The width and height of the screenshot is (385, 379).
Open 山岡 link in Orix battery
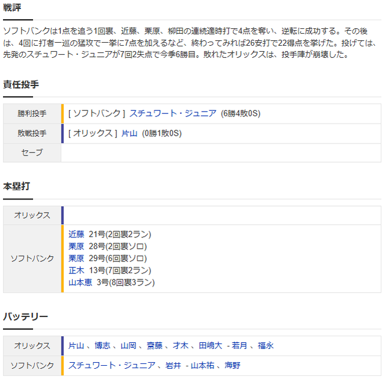coord(129,345)
